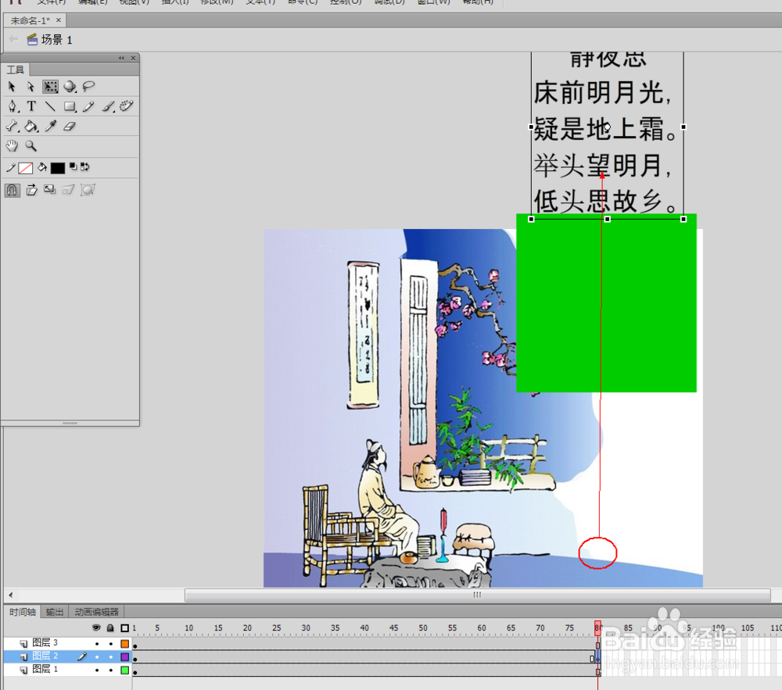Screen dimensions: 782x690
Task: Switch to the 时间轴 tab
Action: point(23,612)
